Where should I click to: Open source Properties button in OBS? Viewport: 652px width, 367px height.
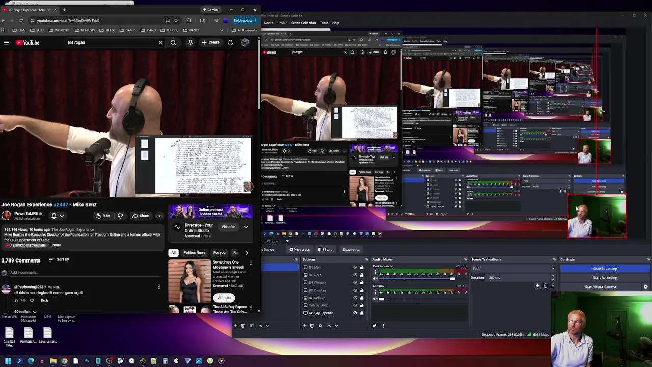click(x=300, y=250)
